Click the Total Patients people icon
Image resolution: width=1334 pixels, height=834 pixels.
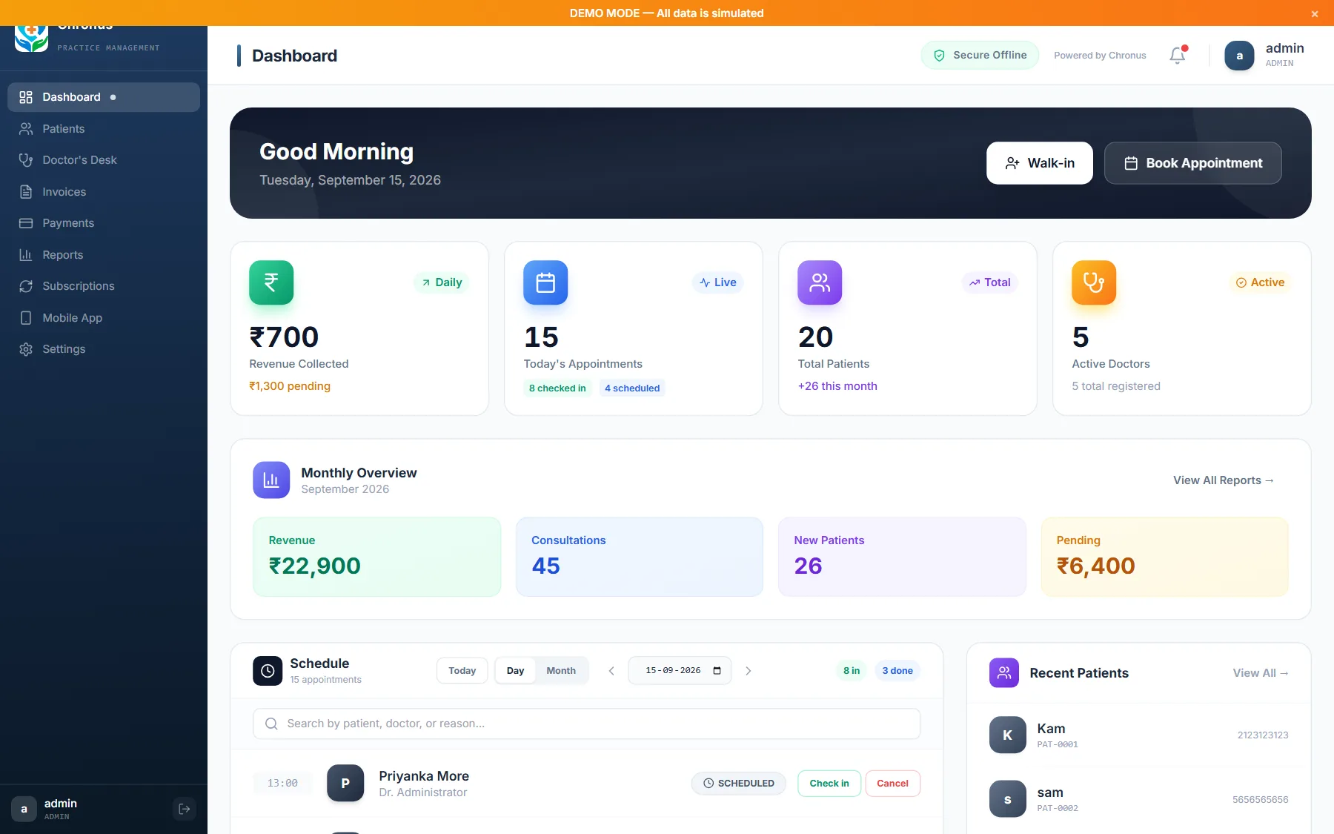click(x=820, y=282)
